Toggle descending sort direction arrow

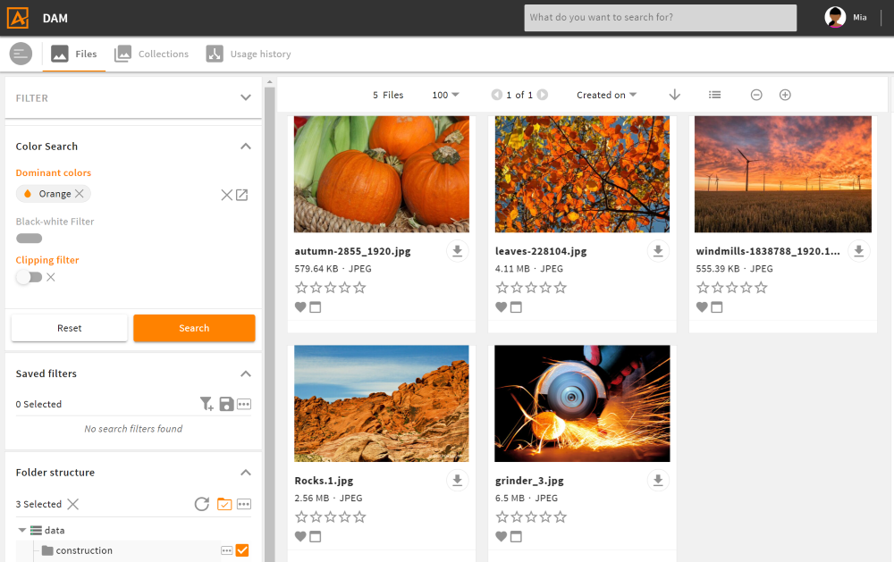[x=674, y=95]
